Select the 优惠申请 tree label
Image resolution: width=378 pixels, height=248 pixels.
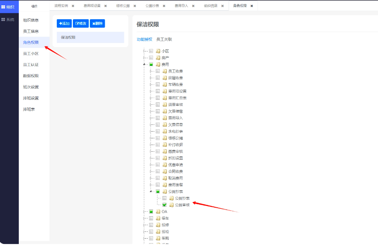coord(175,165)
